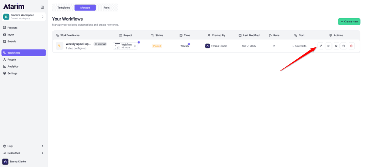Switch to the Runs tab
365x167 pixels.
click(x=107, y=7)
